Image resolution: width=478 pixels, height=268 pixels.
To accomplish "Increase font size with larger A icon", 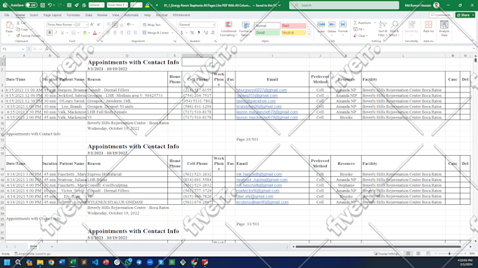I will tap(92, 25).
